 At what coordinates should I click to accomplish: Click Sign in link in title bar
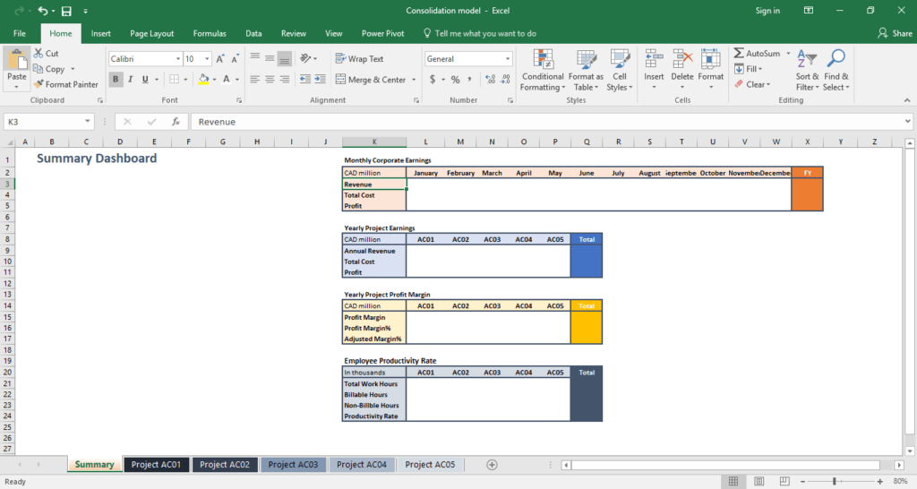pos(767,11)
